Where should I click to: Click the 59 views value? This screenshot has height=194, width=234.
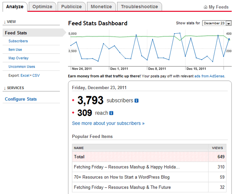click(x=222, y=177)
